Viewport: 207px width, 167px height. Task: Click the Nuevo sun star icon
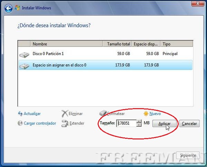146,114
